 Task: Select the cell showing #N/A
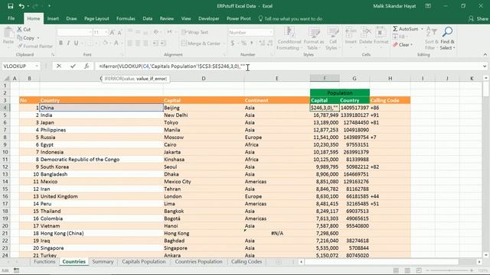coord(276,233)
